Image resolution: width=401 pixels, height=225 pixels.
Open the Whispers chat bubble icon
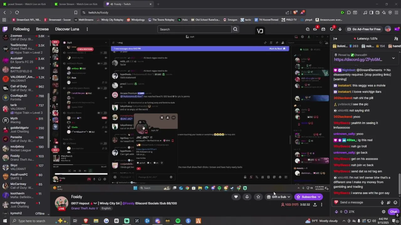(x=332, y=29)
